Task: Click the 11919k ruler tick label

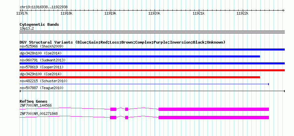Action: coord(110,13)
